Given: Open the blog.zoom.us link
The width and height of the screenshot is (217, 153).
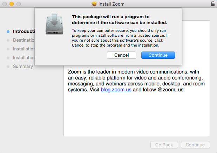Looking at the screenshot, I should (116, 90).
